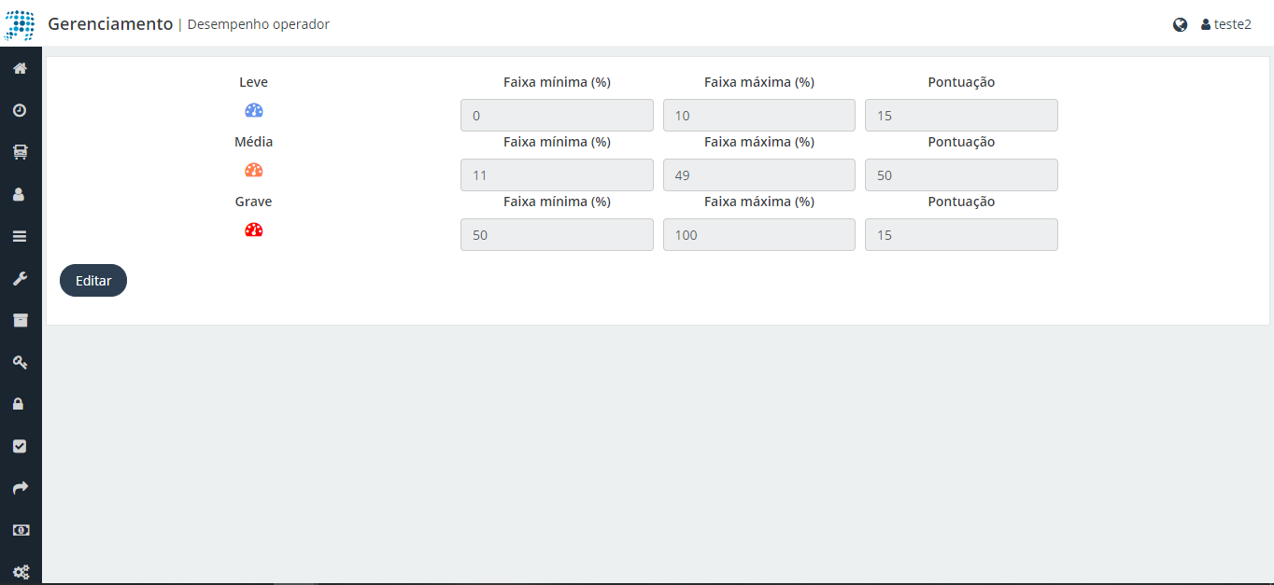Click the Leve Faixa máxima field
The width and height of the screenshot is (1274, 585).
point(758,116)
